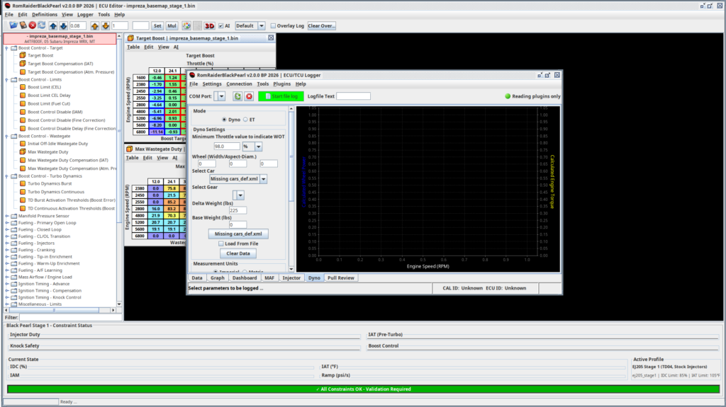Open the 3D graph view icon
Image resolution: width=726 pixels, height=407 pixels.
[x=209, y=25]
